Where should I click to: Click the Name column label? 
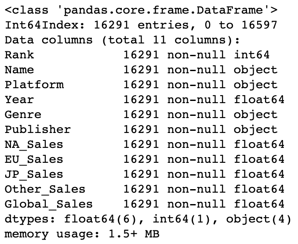coord(19,70)
